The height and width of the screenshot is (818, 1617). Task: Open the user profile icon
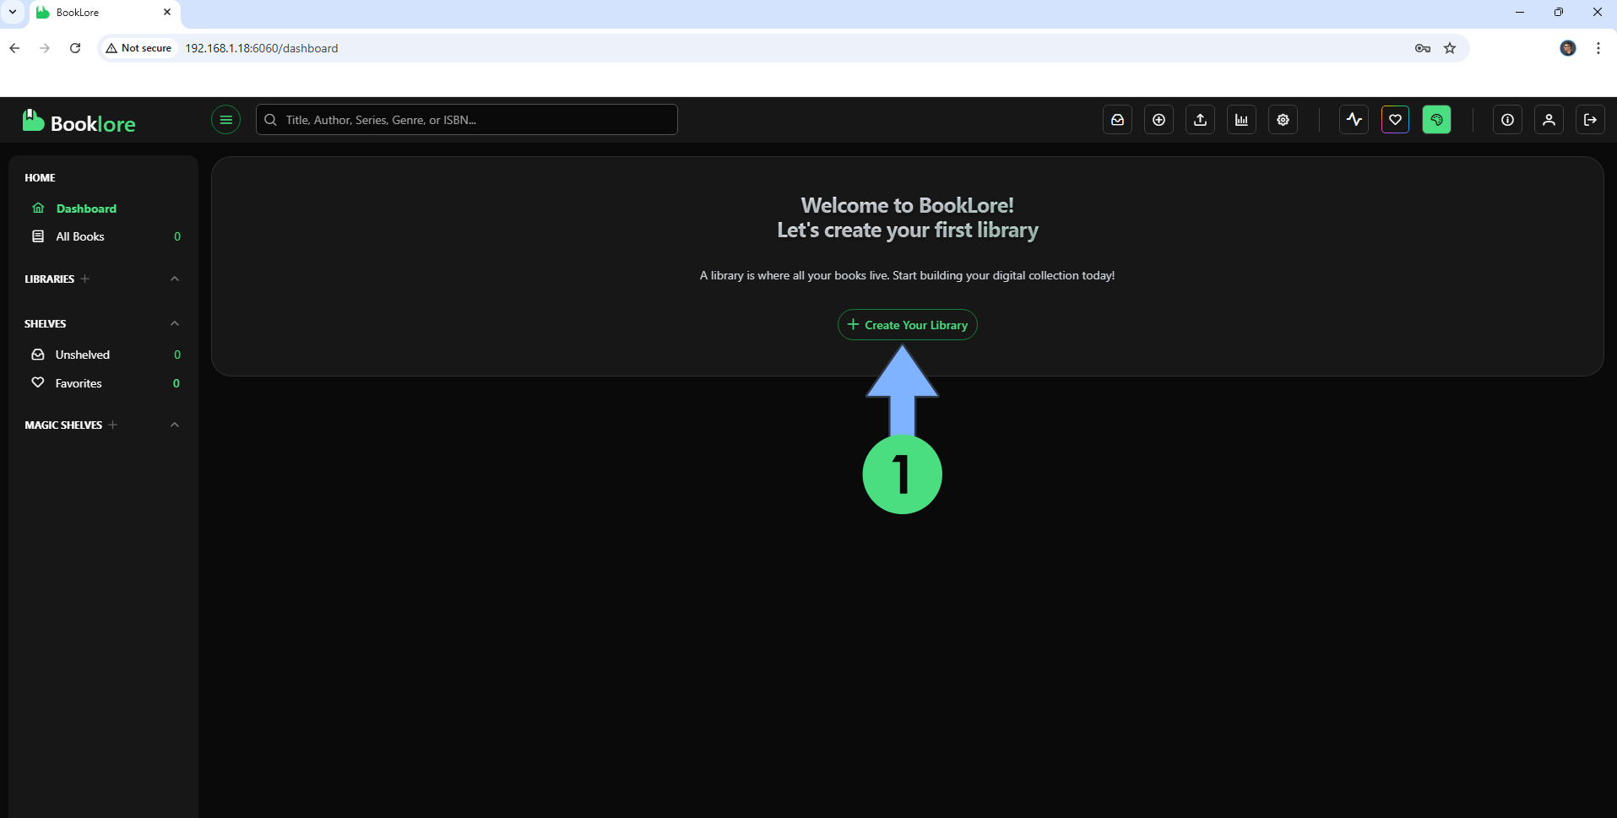coord(1549,120)
